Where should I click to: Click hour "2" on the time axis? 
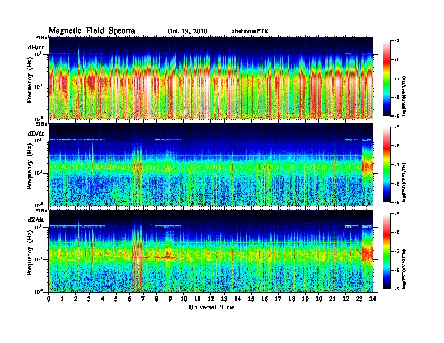coord(76,299)
